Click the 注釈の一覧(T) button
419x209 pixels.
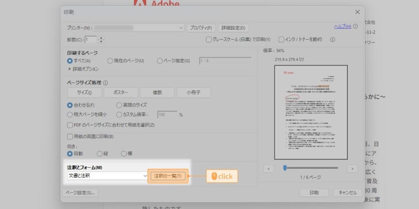[168, 176]
